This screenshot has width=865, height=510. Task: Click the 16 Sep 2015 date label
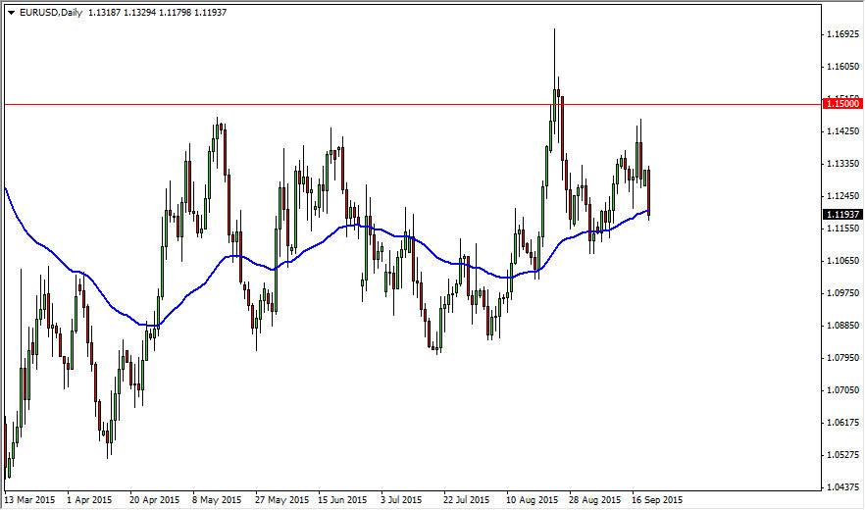(657, 500)
